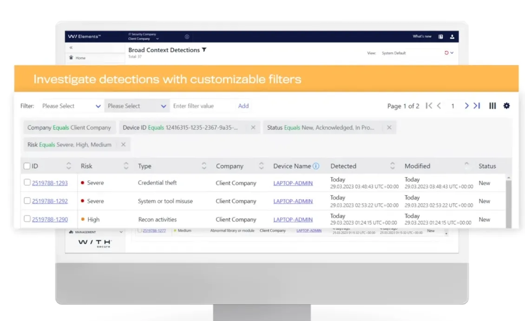The height and width of the screenshot is (321, 525).
Task: Sort by Detected column arrows
Action: [x=393, y=166]
